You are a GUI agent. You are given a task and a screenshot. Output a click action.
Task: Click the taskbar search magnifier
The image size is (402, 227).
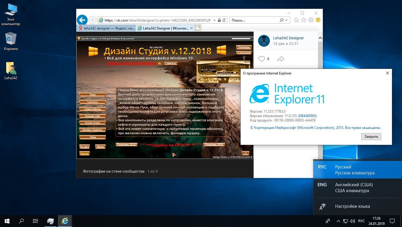pyautogui.click(x=21, y=221)
